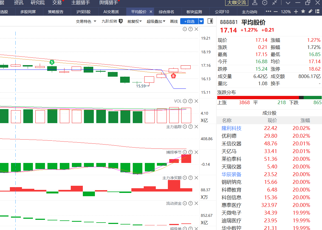The height and width of the screenshot is (230, 322).
Task: Switch to the 沪深B股 tab
Action: coord(83,12)
